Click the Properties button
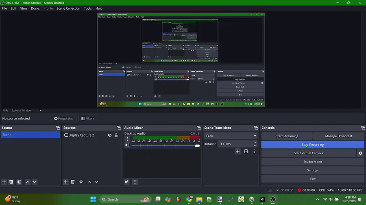This screenshot has width=366, height=205. (x=63, y=119)
